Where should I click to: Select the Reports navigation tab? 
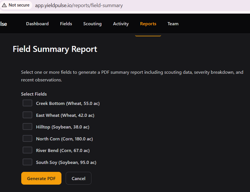pyautogui.click(x=148, y=24)
